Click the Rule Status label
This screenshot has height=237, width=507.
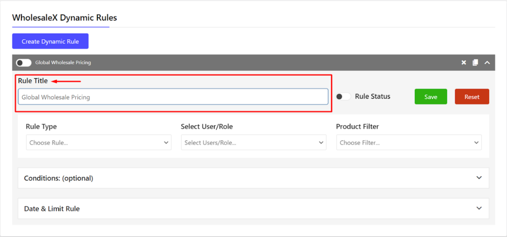(372, 96)
